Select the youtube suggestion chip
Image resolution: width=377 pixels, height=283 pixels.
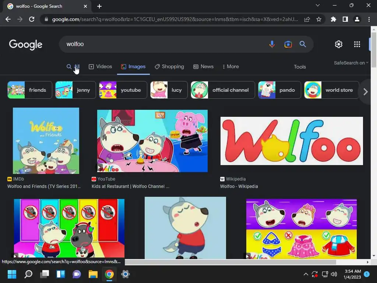123,90
